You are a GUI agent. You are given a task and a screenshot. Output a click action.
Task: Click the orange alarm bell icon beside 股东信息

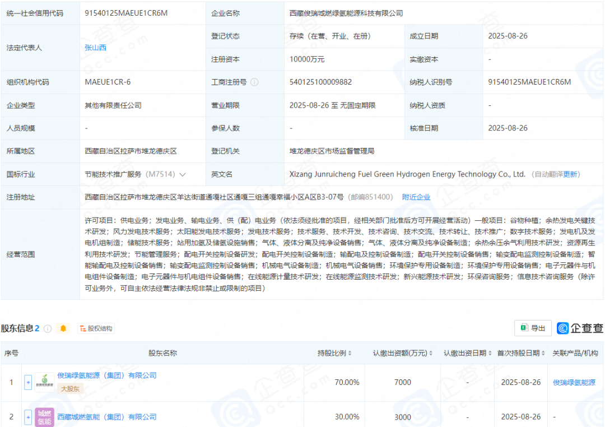click(63, 328)
